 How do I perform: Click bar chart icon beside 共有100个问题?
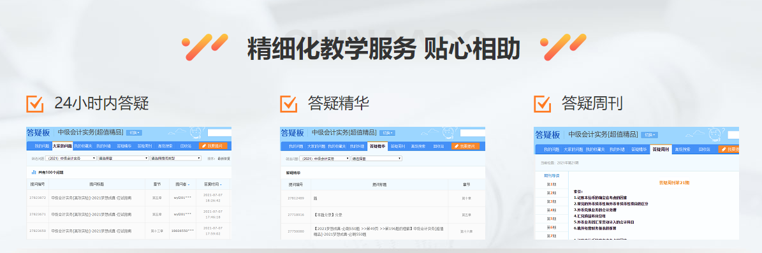tap(34, 172)
